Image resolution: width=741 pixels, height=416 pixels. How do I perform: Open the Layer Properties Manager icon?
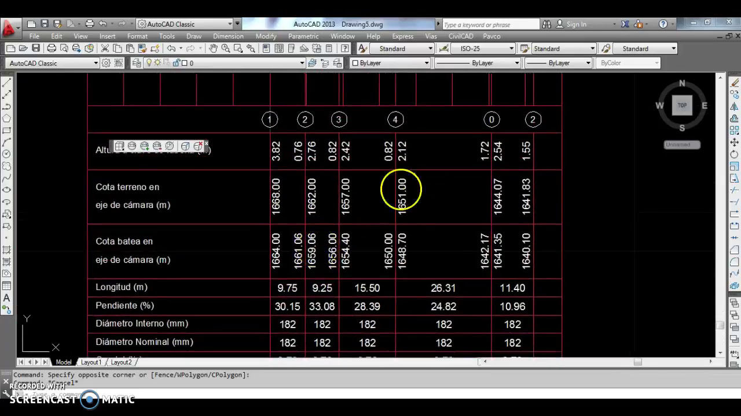tap(136, 63)
